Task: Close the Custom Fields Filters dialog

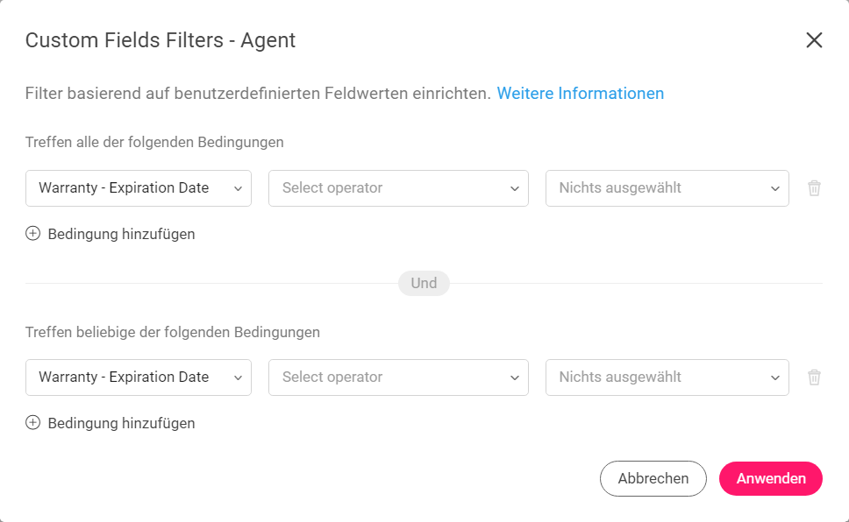Action: coord(814,40)
